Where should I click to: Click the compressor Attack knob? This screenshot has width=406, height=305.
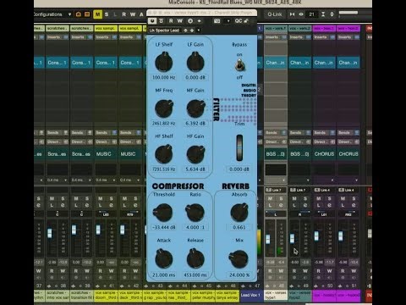click(164, 258)
